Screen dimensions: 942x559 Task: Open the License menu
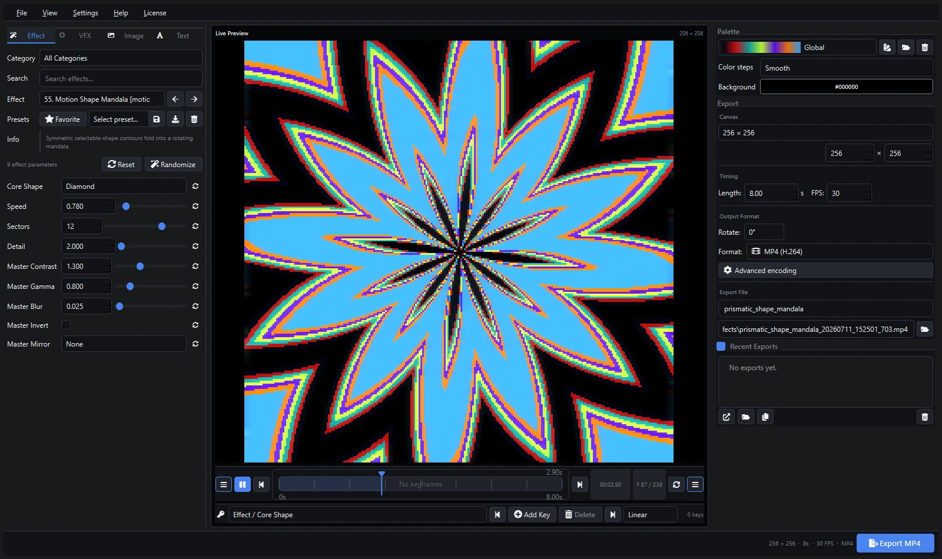click(155, 13)
